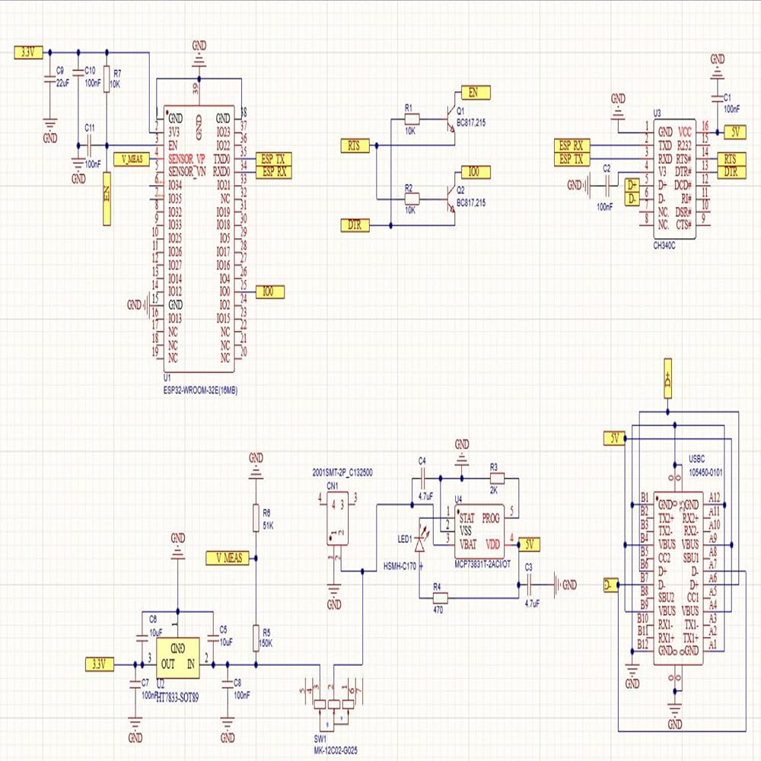Click the RTS net label left of R1
Screen dimensions: 761x761
click(x=355, y=145)
